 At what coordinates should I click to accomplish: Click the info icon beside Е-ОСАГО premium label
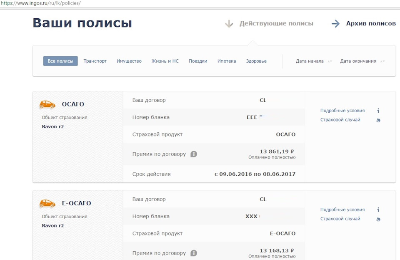point(194,253)
